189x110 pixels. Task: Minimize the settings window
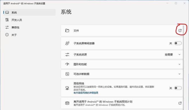click(x=167, y=3)
